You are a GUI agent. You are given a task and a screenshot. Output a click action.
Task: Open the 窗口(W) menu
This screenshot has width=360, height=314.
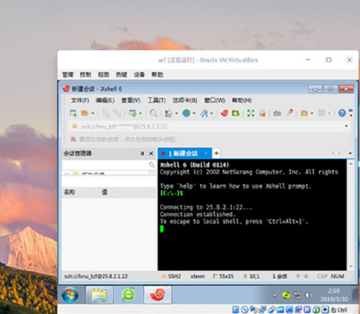click(214, 100)
